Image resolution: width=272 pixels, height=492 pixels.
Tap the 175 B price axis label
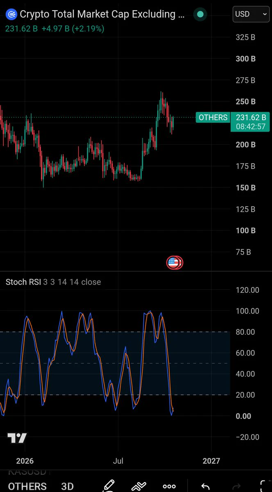coord(245,166)
